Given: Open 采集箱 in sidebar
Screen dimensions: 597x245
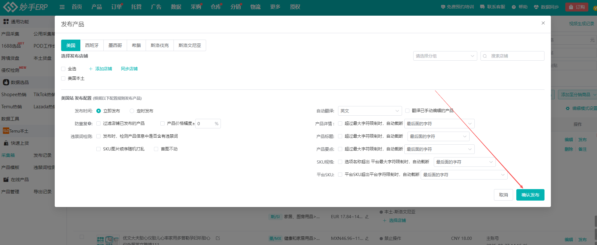Looking at the screenshot, I should click(x=8, y=155).
